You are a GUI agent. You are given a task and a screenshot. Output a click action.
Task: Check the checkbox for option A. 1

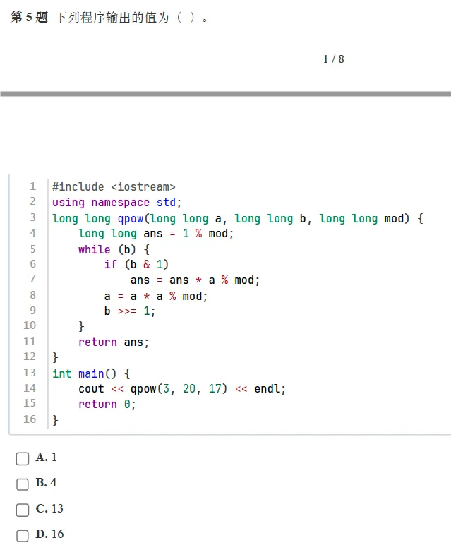click(x=23, y=458)
